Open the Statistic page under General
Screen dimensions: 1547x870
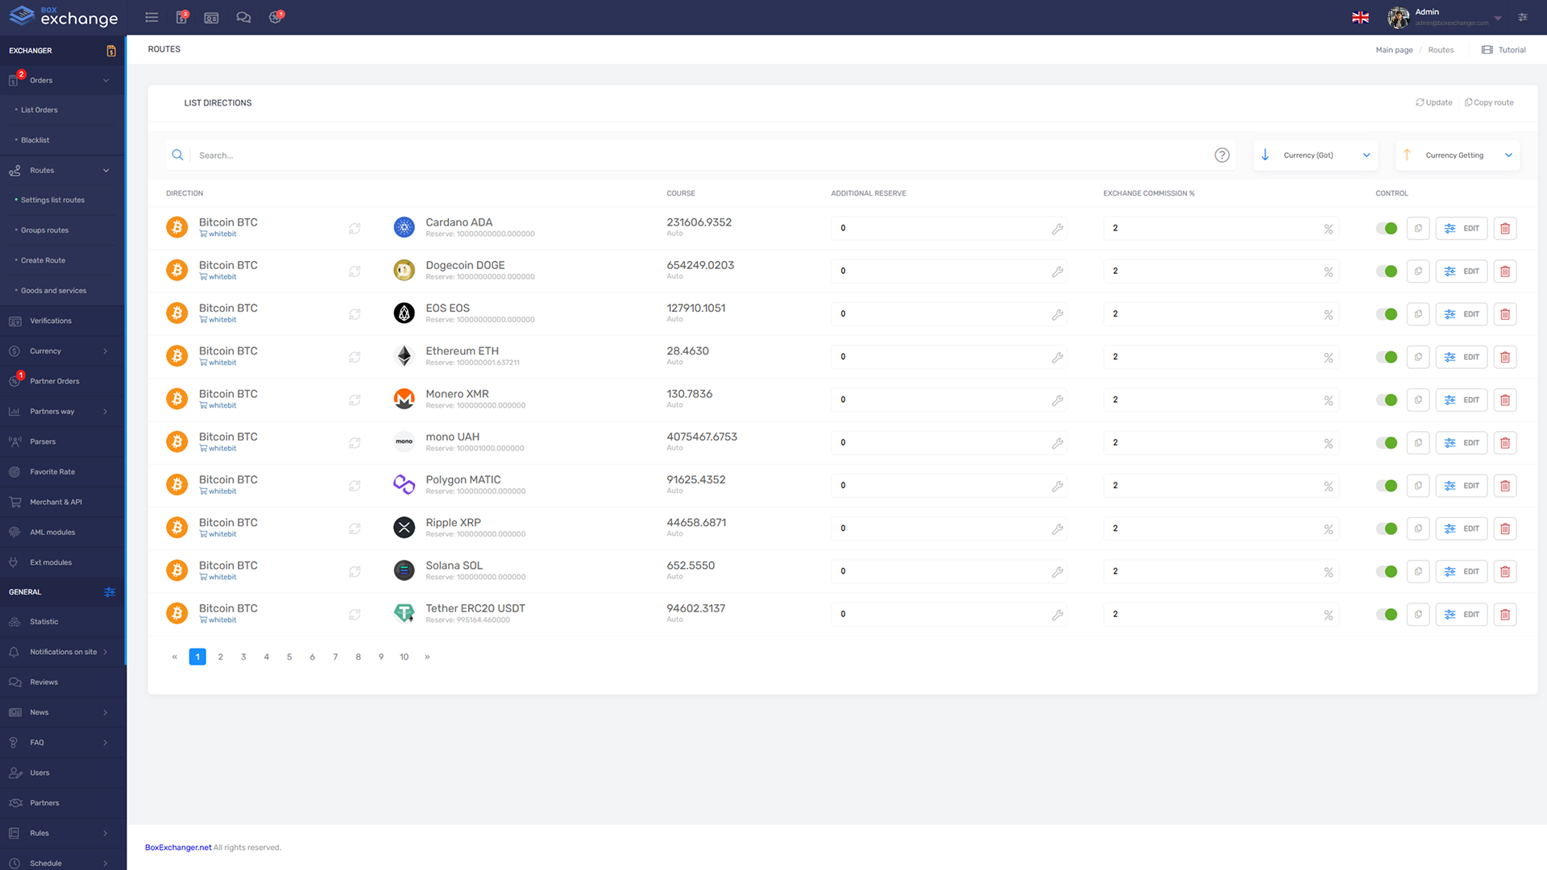43,621
